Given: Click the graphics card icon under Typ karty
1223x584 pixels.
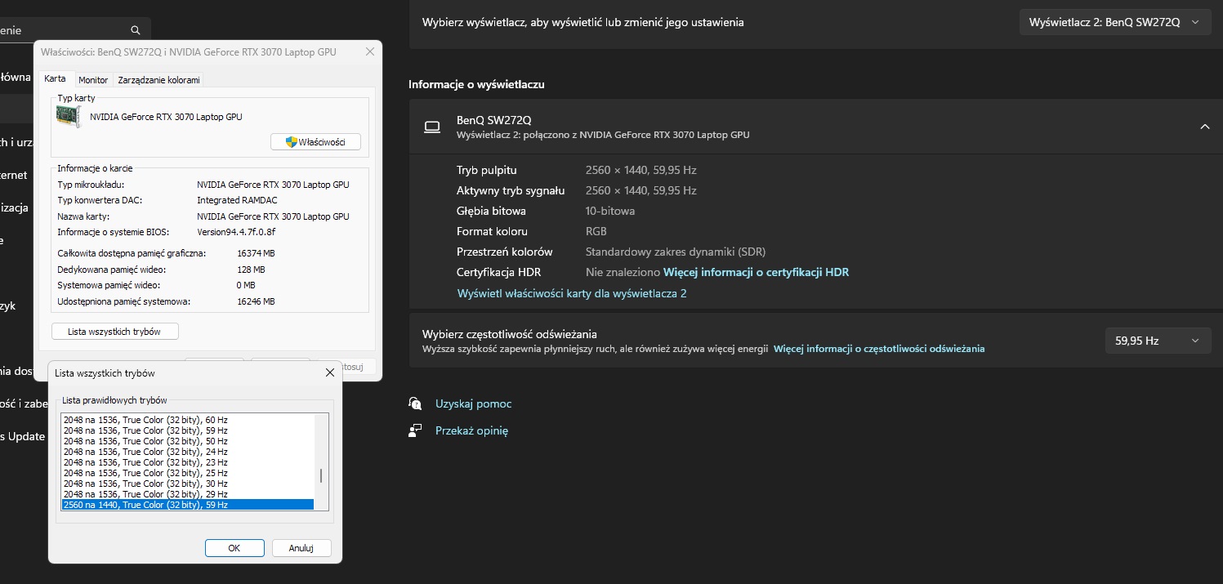Looking at the screenshot, I should coord(69,117).
